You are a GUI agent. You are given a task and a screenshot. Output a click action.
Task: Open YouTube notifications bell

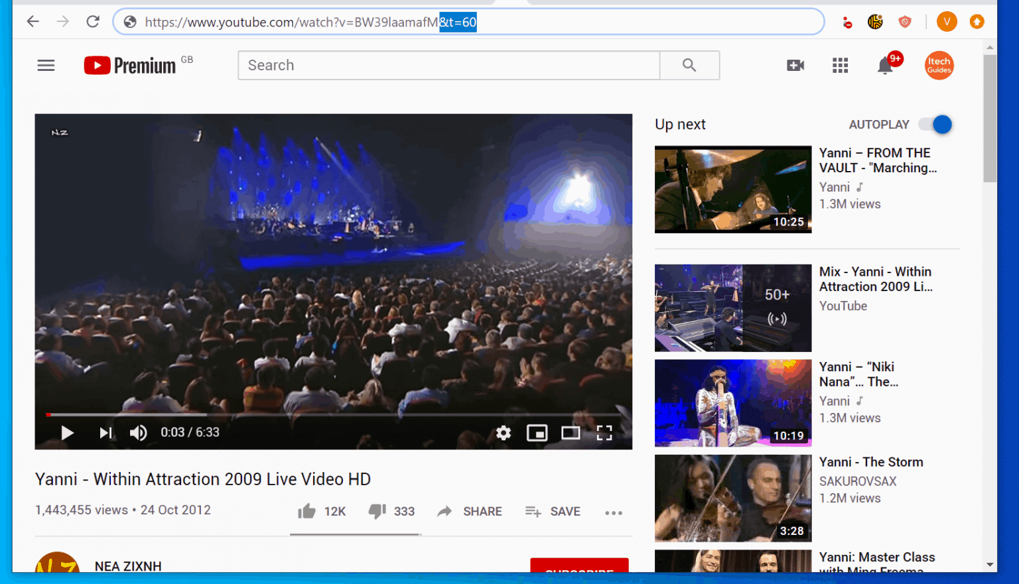tap(885, 65)
